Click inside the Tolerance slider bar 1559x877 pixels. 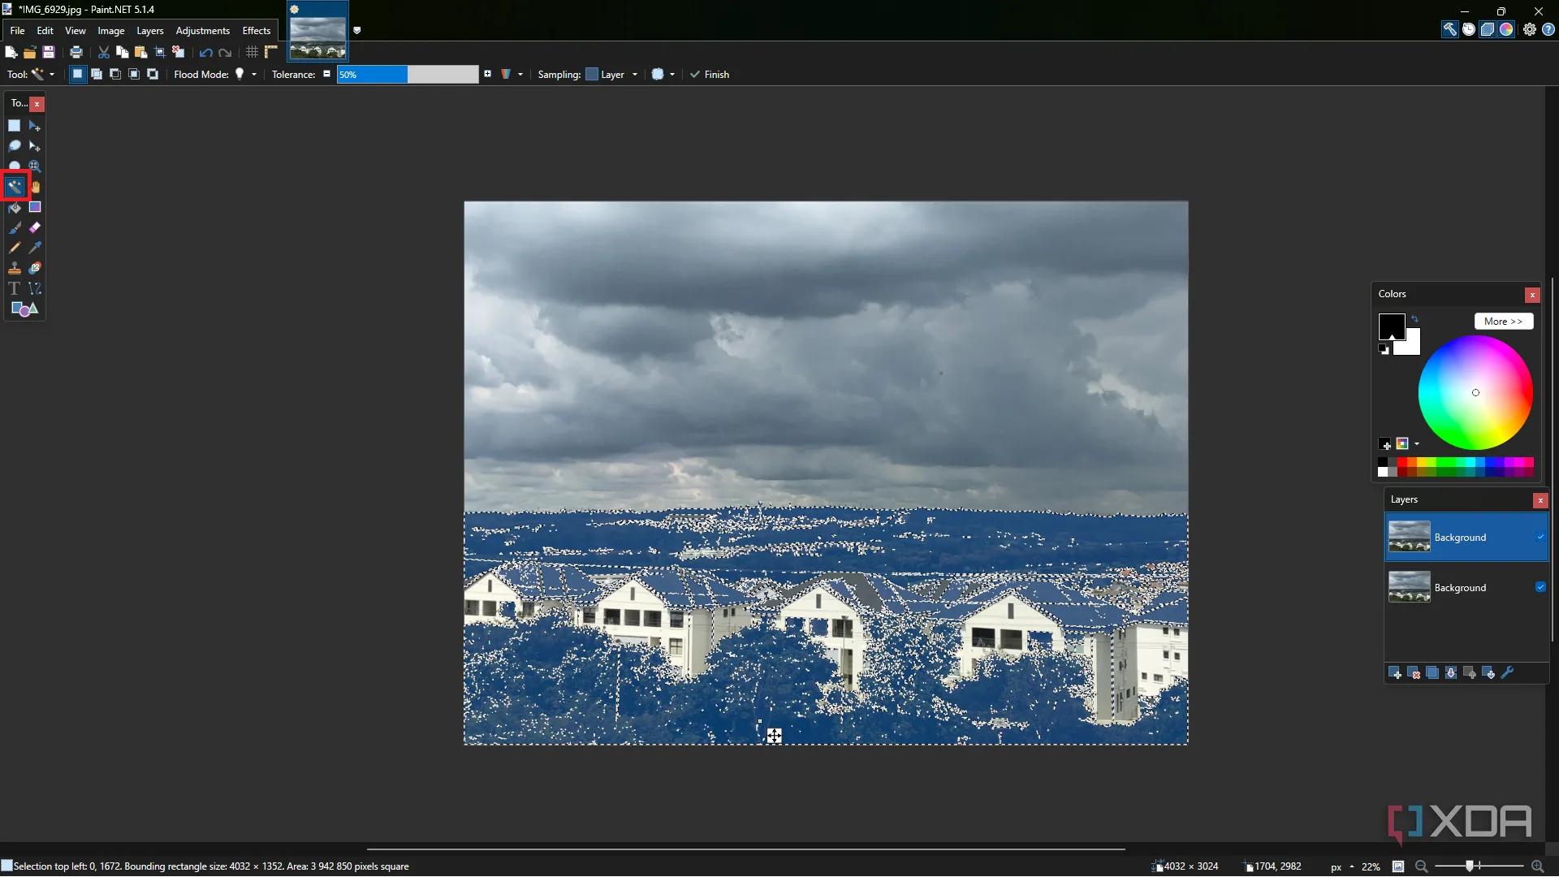pyautogui.click(x=408, y=75)
